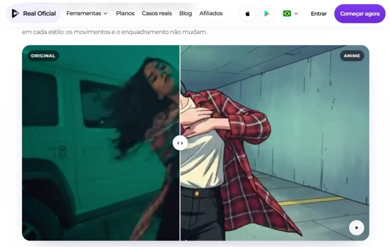Play the anime comparison video
The image size is (390, 247).
[x=356, y=227]
